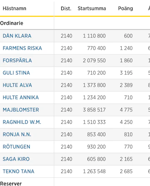The height and width of the screenshot is (186, 150).
Task: Sort table by Poäng column header
Action: (x=125, y=8)
